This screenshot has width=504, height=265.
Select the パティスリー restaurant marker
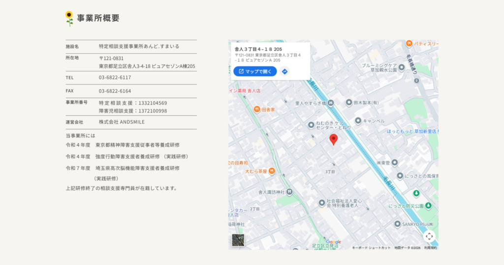(409, 43)
